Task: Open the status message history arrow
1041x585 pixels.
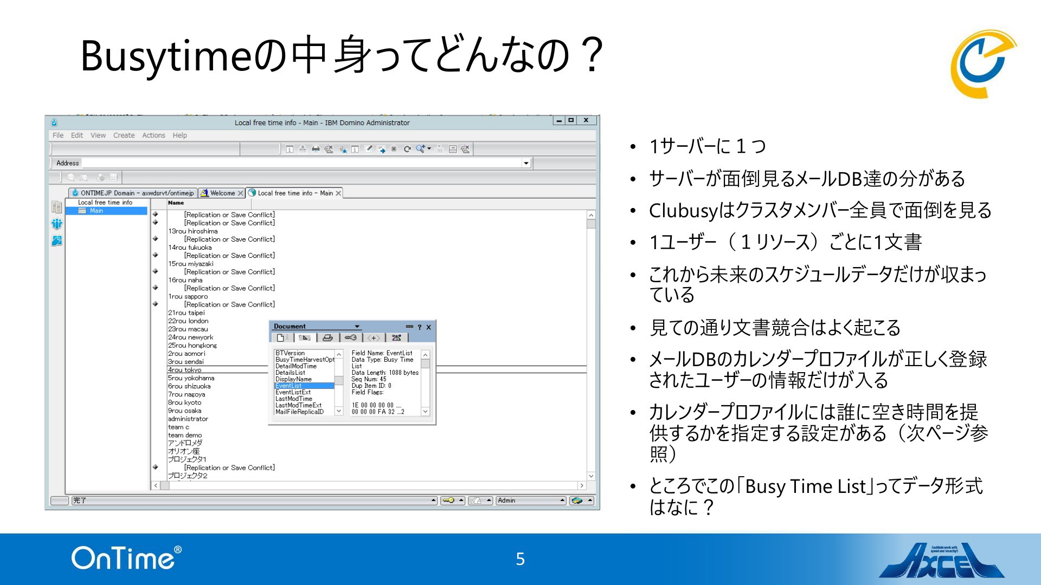Action: pyautogui.click(x=433, y=500)
